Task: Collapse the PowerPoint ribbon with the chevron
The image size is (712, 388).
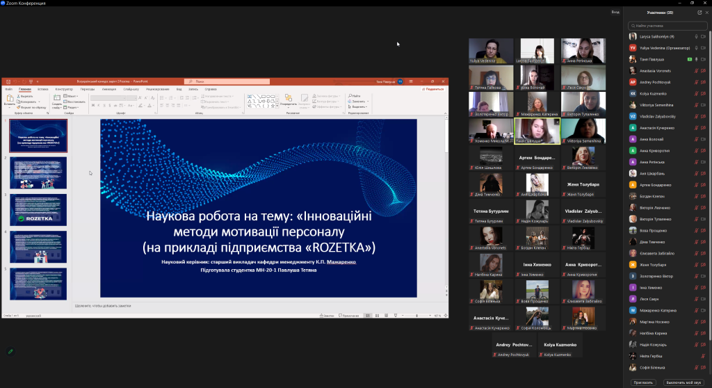Action: [446, 113]
